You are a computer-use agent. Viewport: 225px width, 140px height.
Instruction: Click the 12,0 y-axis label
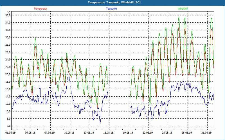pyautogui.click(x=8, y=104)
